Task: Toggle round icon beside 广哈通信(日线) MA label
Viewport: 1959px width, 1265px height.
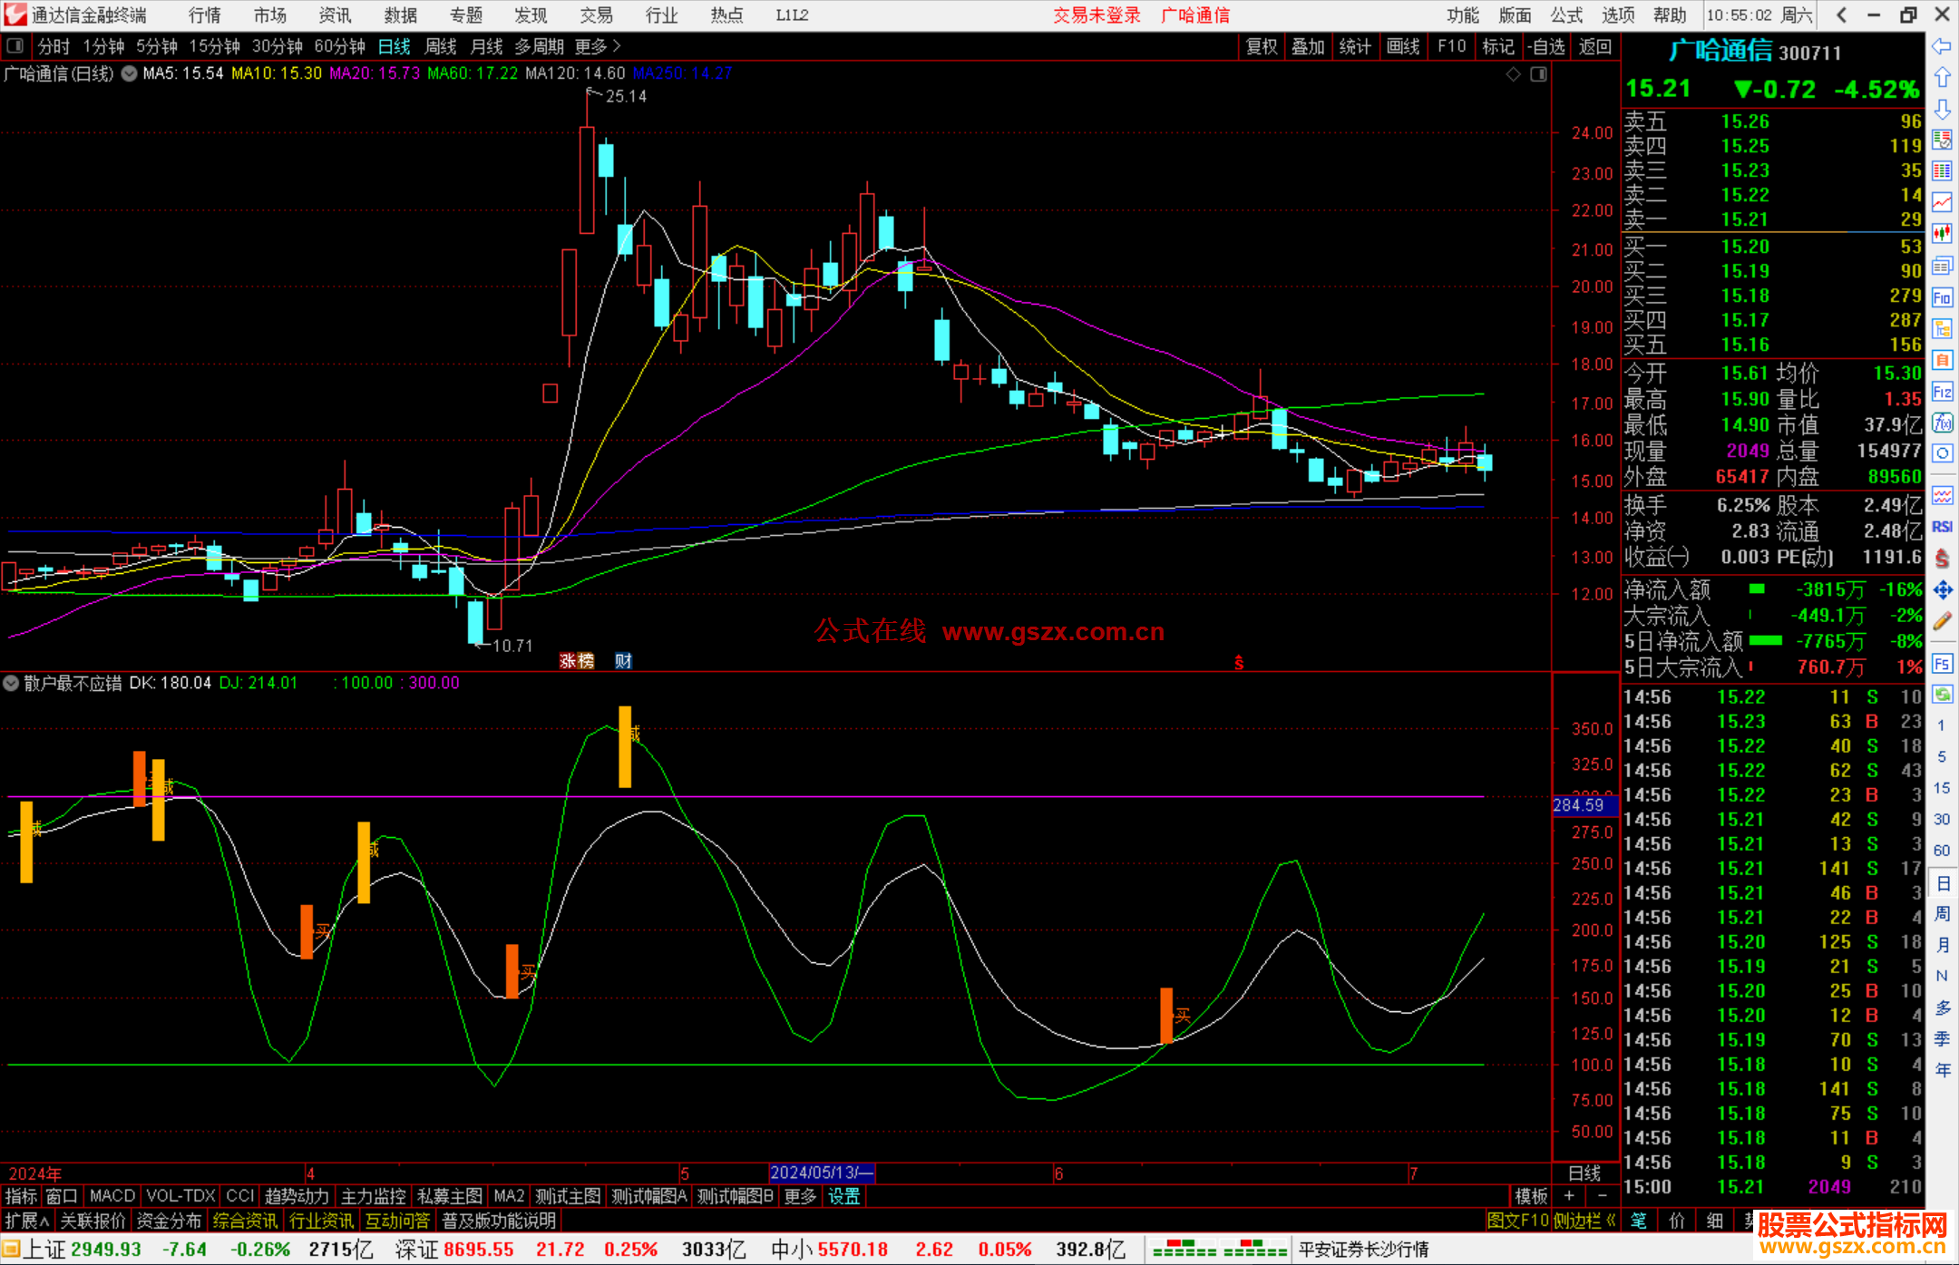Action: pyautogui.click(x=129, y=73)
